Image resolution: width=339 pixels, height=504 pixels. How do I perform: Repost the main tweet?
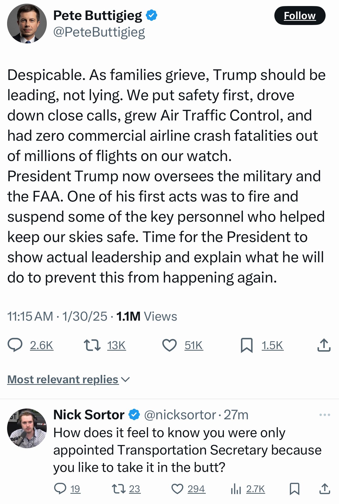92,345
